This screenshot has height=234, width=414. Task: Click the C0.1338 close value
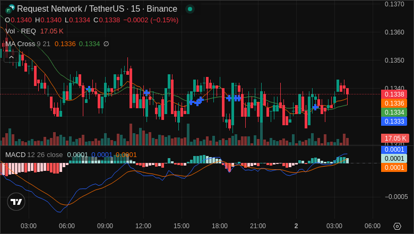click(x=107, y=20)
